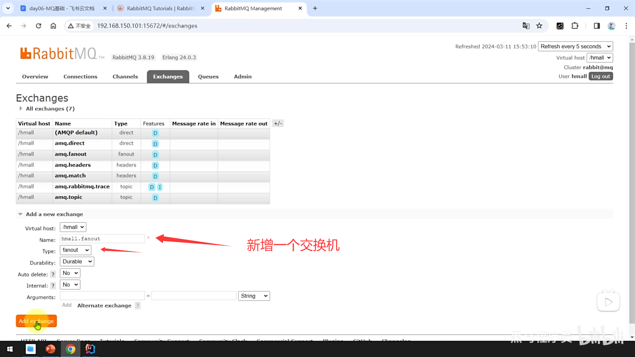
Task: Open the Durability dropdown
Action: [77, 261]
